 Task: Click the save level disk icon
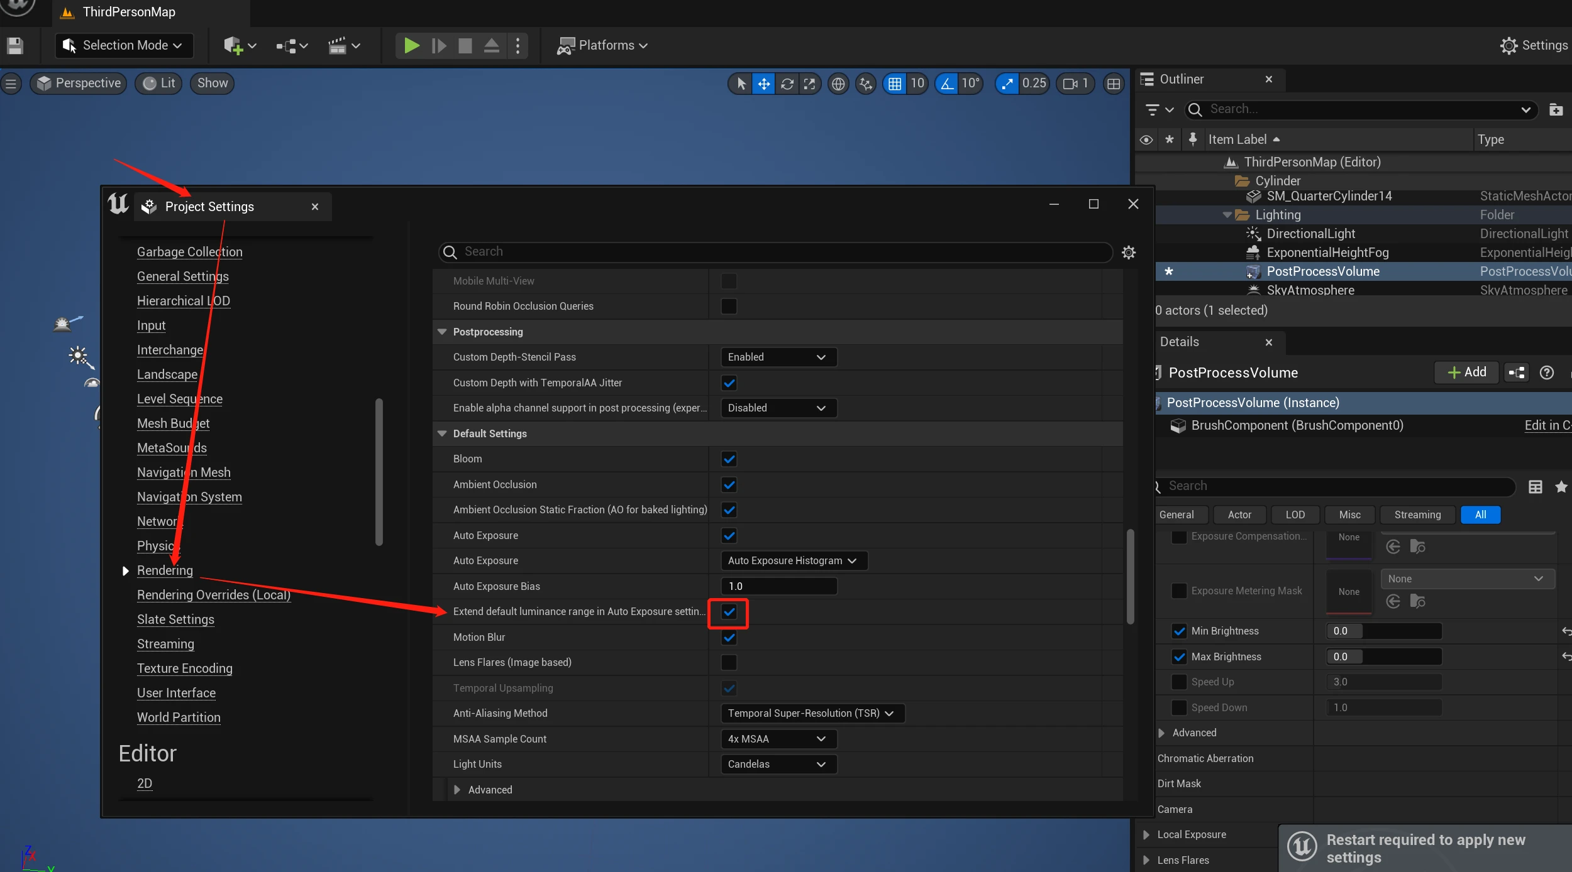pyautogui.click(x=15, y=45)
